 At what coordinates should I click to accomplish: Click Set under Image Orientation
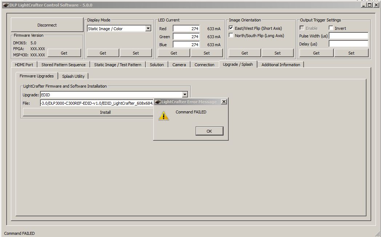pyautogui.click(x=277, y=53)
